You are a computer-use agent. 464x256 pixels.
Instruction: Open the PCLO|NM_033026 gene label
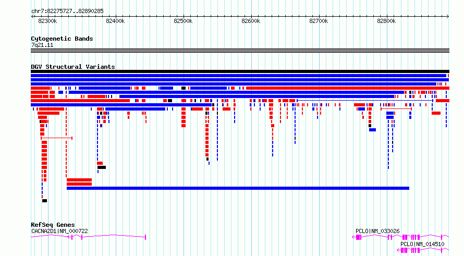[377, 231]
